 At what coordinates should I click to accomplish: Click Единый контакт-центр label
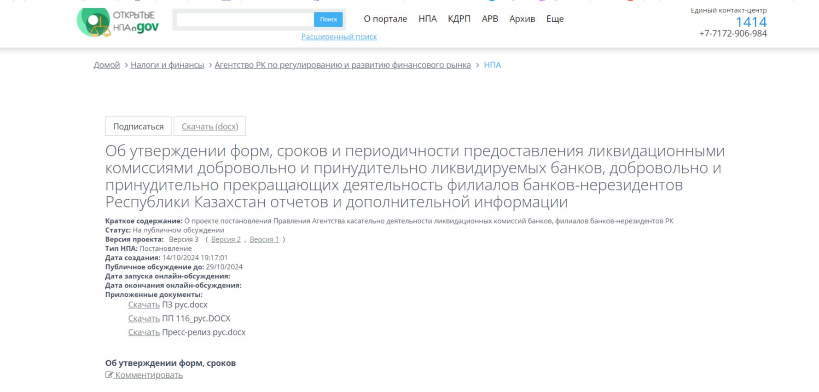pyautogui.click(x=728, y=10)
